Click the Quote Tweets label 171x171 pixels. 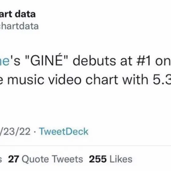[x=52, y=159]
